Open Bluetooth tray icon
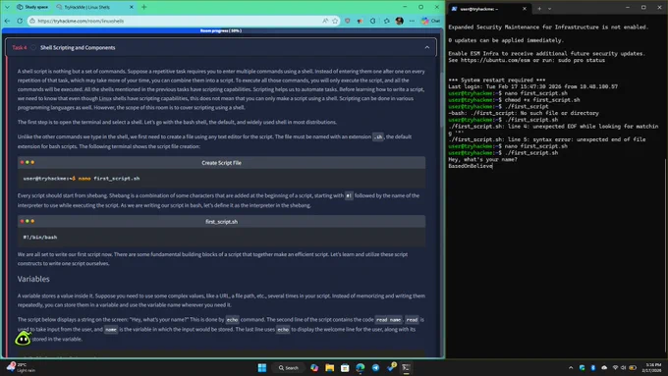Viewport: 668px width, 376px height. [593, 367]
